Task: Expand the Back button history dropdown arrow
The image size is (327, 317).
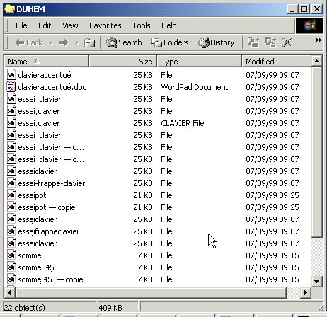Action: point(51,43)
